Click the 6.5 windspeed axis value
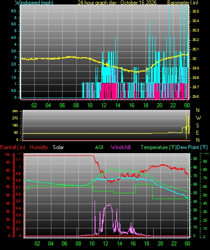Screen dimensions: 210x250 click(x=14, y=11)
